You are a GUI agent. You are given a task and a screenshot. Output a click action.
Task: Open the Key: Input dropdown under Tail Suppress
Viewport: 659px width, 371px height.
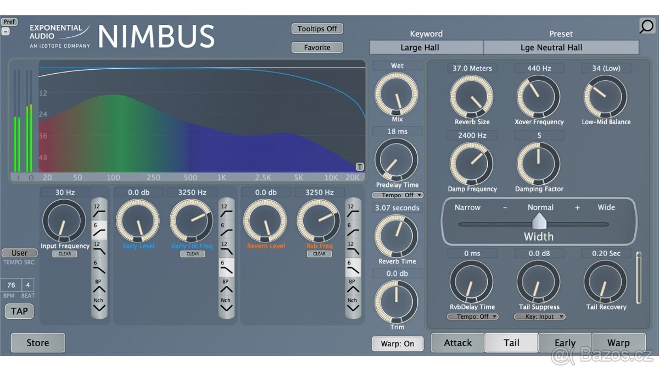click(x=539, y=317)
